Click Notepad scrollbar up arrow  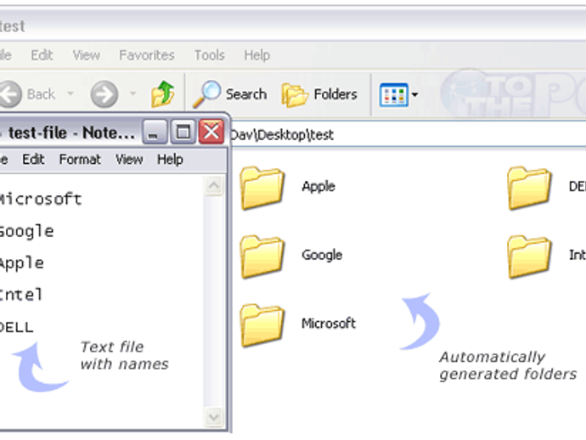tap(214, 186)
